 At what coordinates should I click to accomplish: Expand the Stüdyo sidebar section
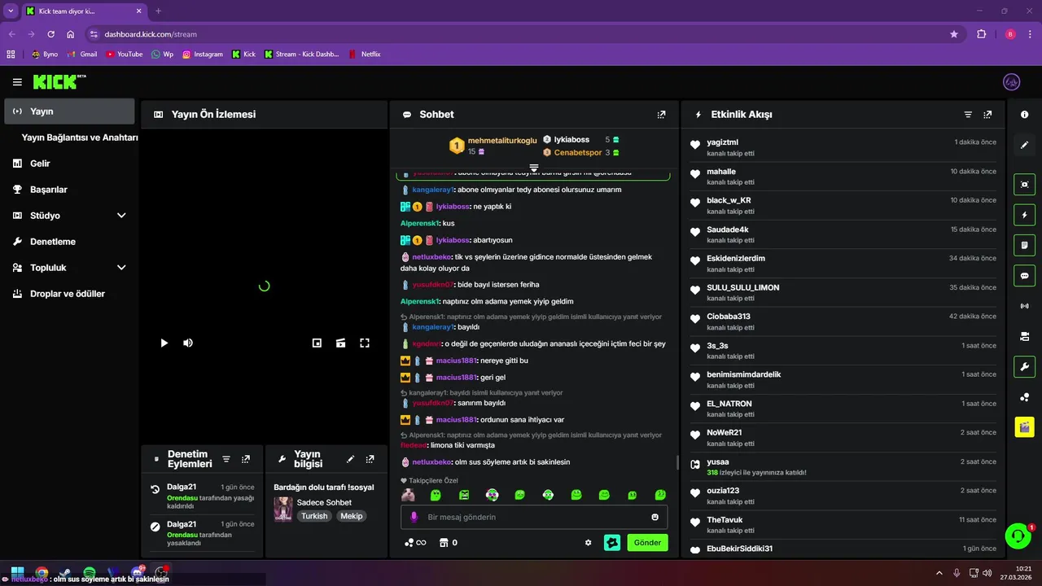121,216
